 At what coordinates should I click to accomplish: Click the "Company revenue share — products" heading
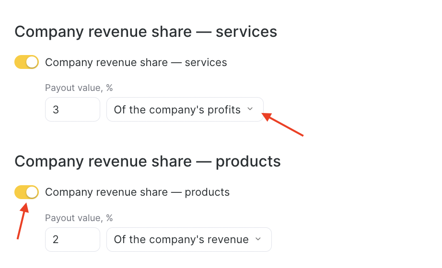tap(148, 161)
